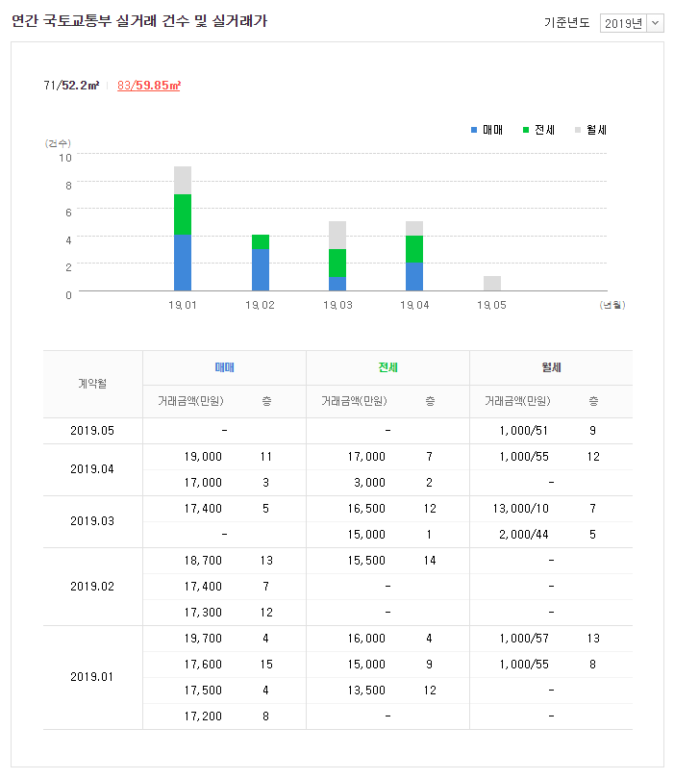674x779 pixels.
Task: Click the 13,500 전세 price cell
Action: pos(366,691)
